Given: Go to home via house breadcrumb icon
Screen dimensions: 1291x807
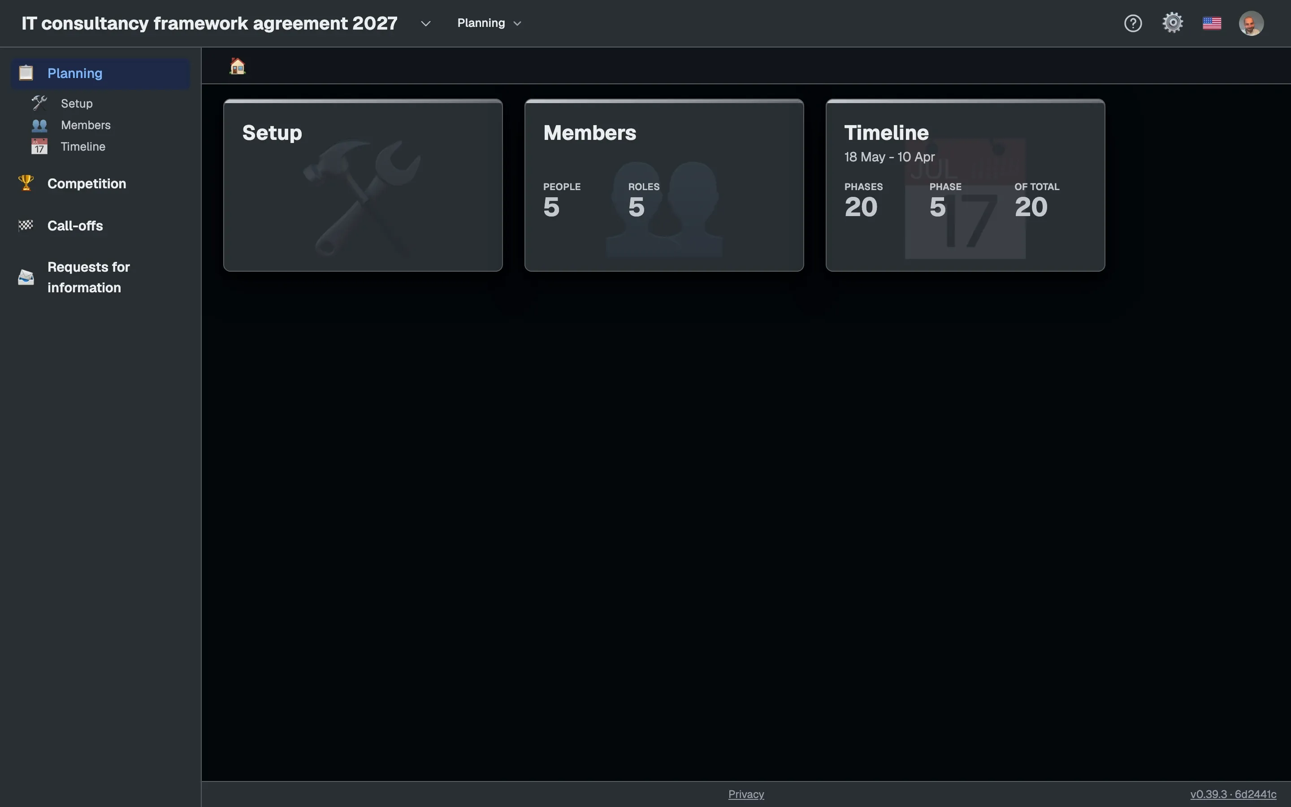Looking at the screenshot, I should pos(238,66).
